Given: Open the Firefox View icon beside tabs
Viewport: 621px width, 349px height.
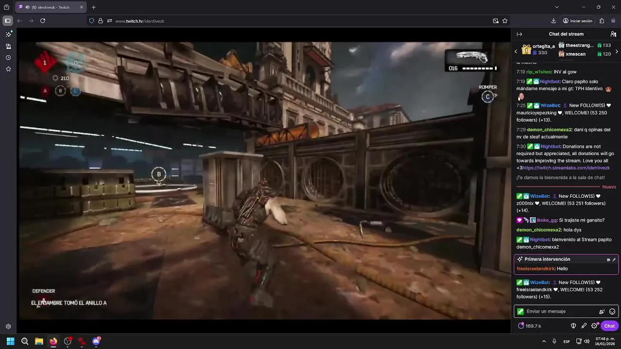Looking at the screenshot, I should (x=6, y=7).
